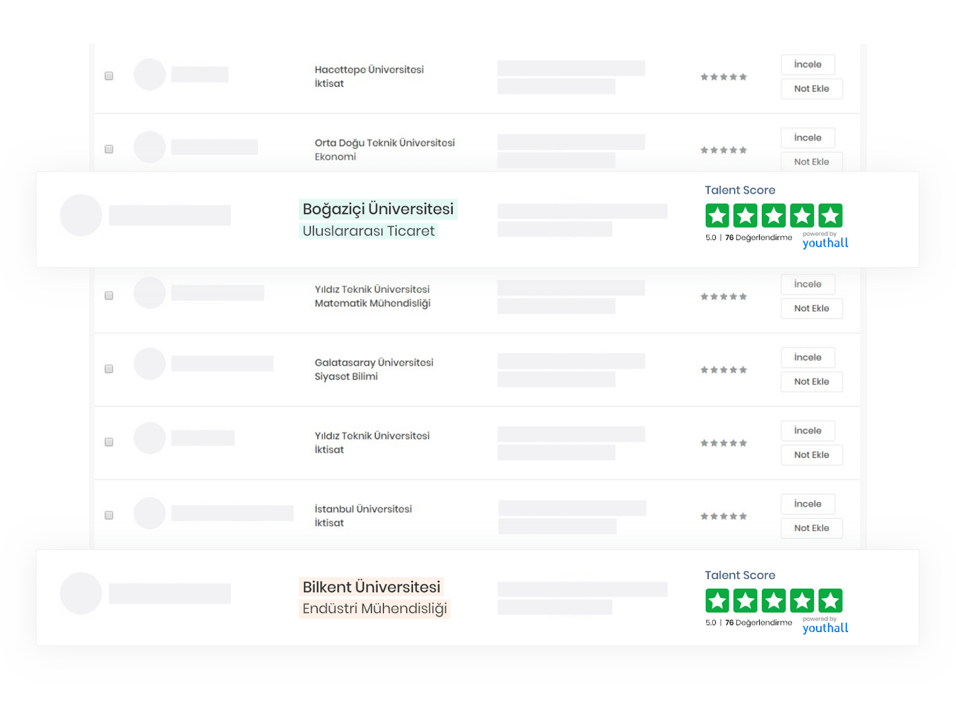This screenshot has width=956, height=716.
Task: Select the İstanbul Üniversitesi candidate checkbox
Action: 109,515
